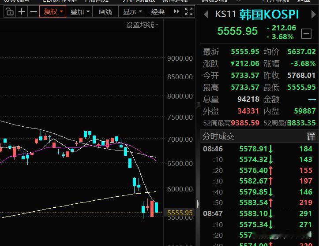Open the 显示 dropdown
319x246 pixels.
(x=132, y=11)
